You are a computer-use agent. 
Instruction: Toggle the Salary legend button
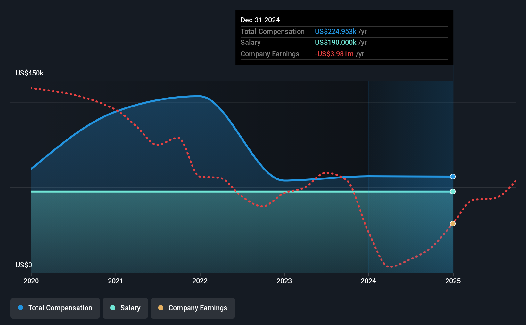pos(125,308)
